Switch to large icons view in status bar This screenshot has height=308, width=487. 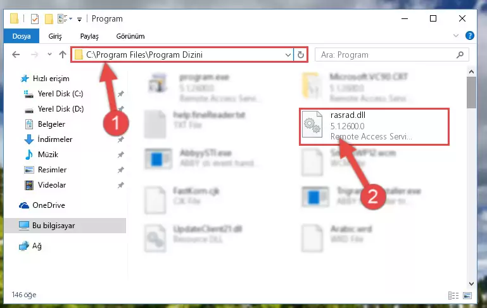(467, 295)
